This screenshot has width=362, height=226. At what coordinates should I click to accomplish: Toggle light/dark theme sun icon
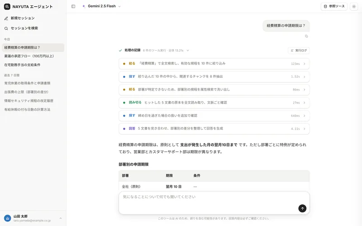[x=354, y=6]
